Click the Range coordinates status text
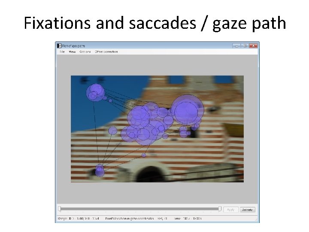The height and width of the screenshot is (232, 309). pos(79,219)
